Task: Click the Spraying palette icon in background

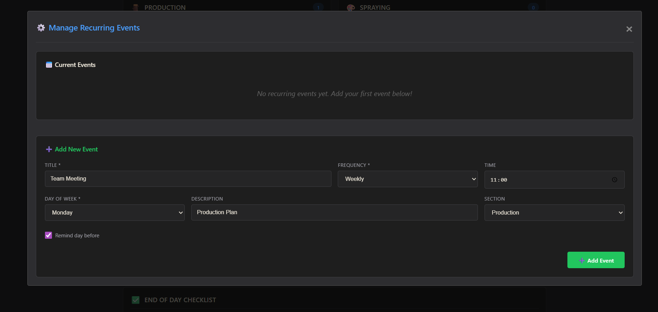Action: 350,8
